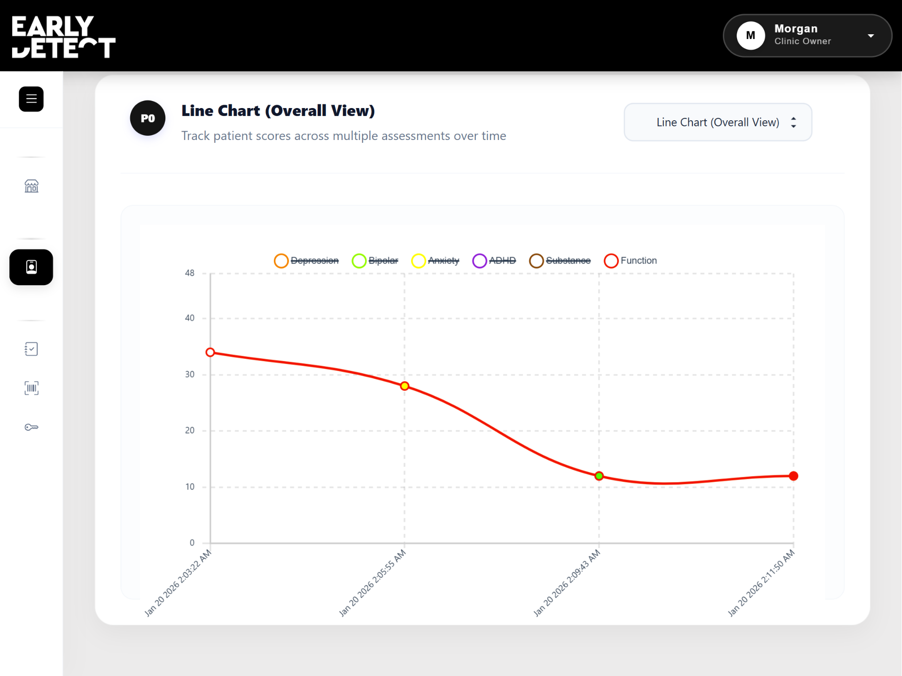Click the first data point at 2:03:22 AM

click(x=210, y=352)
